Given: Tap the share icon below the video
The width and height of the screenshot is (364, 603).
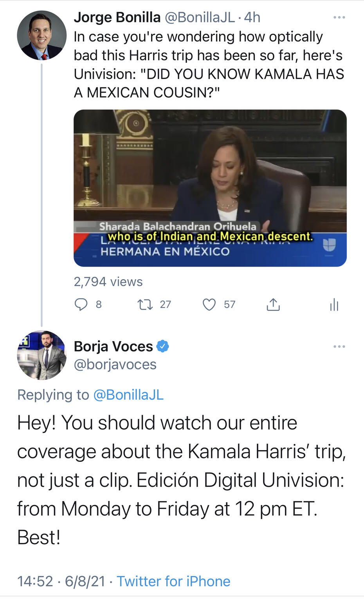Looking at the screenshot, I should tap(273, 305).
